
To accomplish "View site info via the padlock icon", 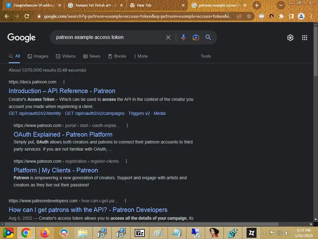I will tap(39, 16).
